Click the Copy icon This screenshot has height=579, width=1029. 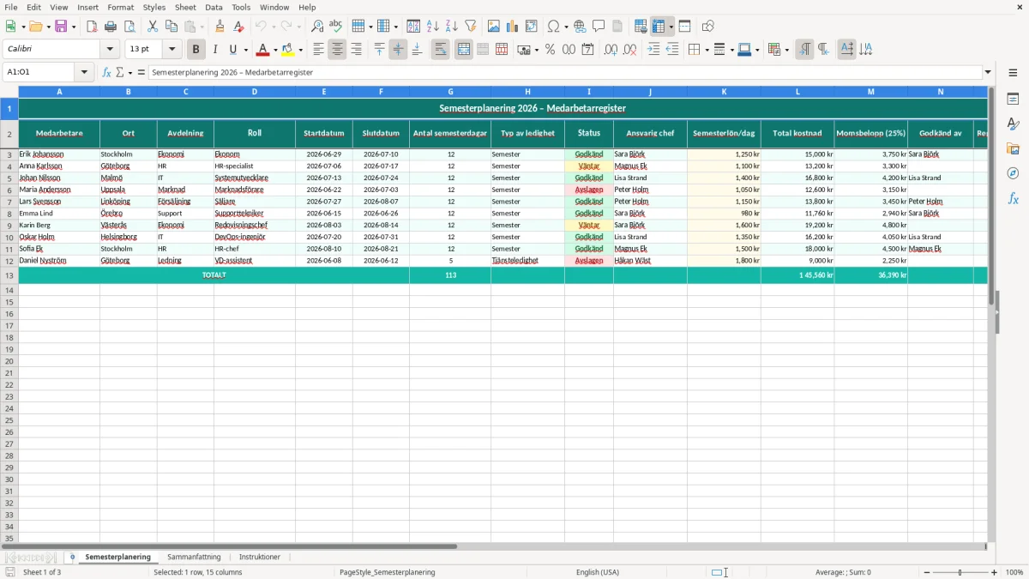(x=171, y=27)
